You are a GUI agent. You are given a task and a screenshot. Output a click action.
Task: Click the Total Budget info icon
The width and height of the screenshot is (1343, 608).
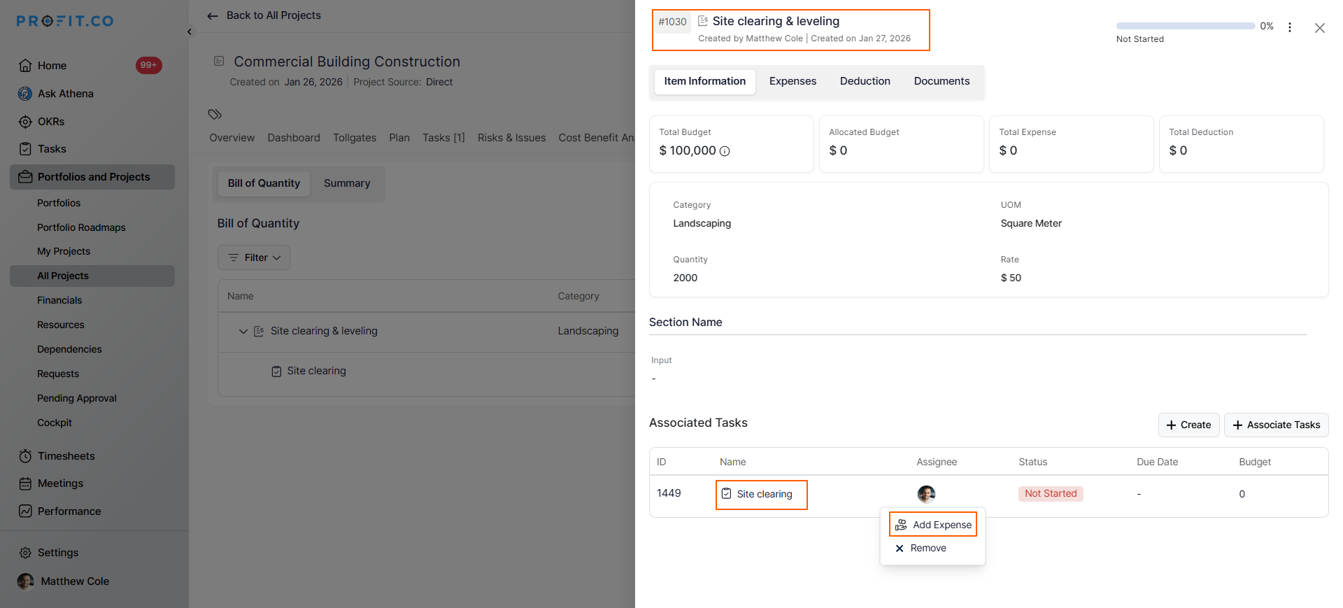pos(725,151)
